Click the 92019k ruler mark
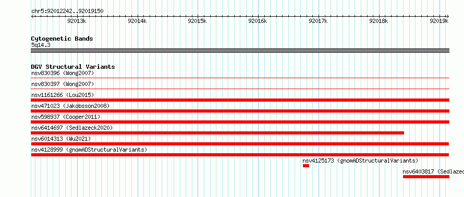 [439, 21]
